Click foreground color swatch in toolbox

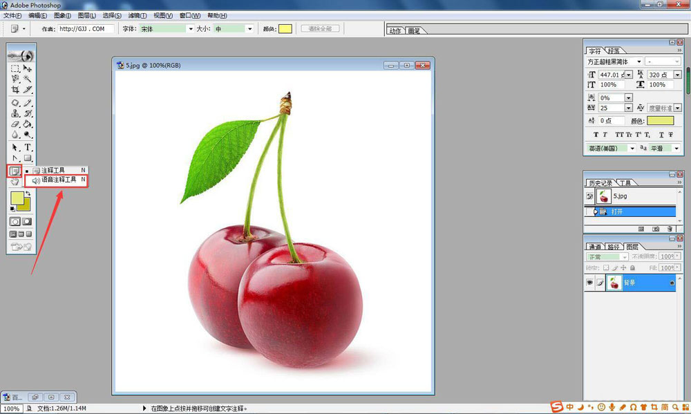pyautogui.click(x=17, y=198)
